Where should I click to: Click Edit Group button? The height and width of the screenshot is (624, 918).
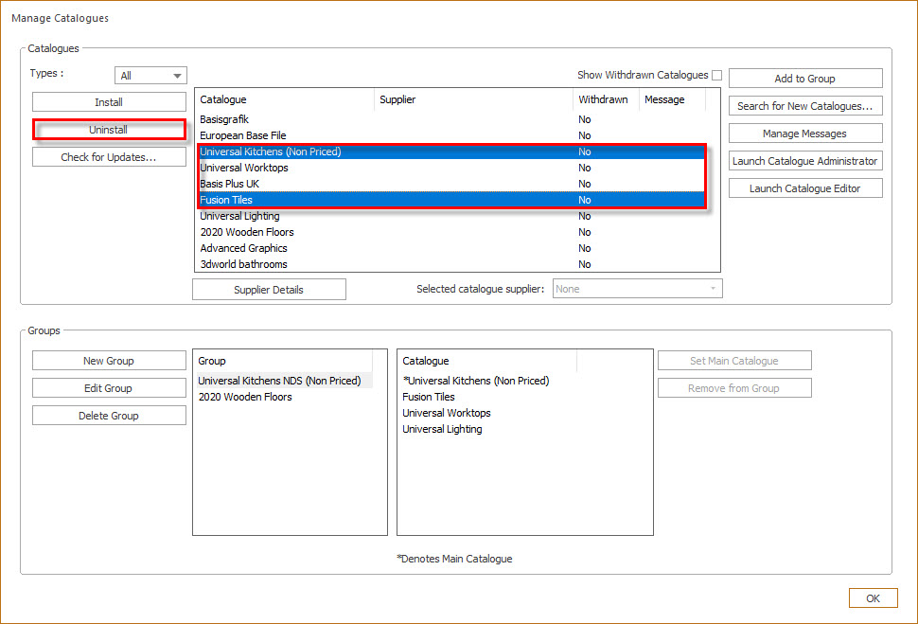[109, 388]
